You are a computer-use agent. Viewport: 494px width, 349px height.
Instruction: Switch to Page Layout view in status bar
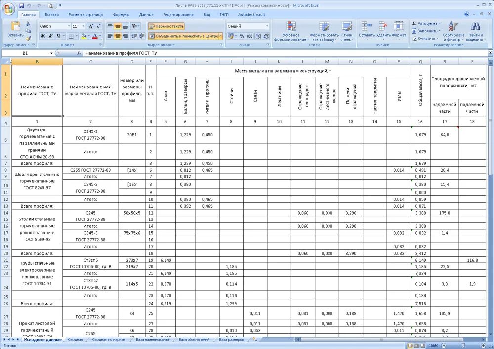pyautogui.click(x=416, y=346)
